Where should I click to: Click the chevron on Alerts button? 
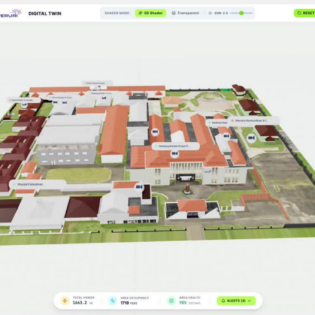pos(249,301)
